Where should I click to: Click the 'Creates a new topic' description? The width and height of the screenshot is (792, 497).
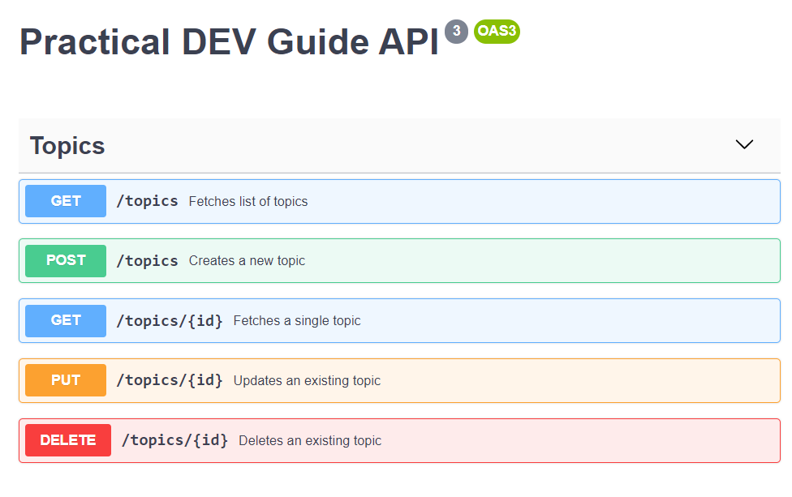point(247,261)
